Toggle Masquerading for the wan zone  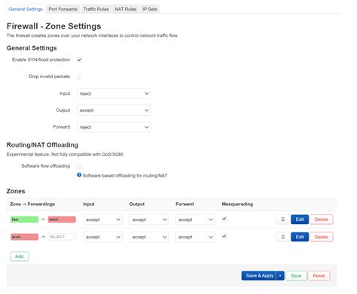pyautogui.click(x=224, y=236)
